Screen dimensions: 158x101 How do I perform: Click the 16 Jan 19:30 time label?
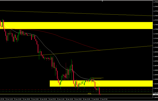(78, 99)
